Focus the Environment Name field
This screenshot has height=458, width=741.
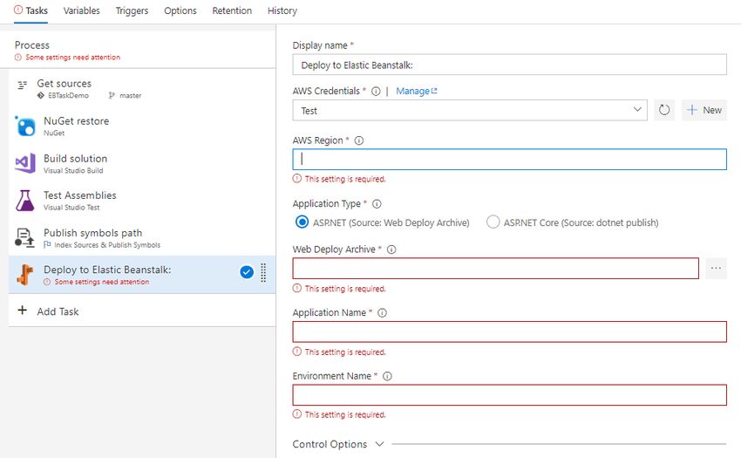click(x=509, y=394)
